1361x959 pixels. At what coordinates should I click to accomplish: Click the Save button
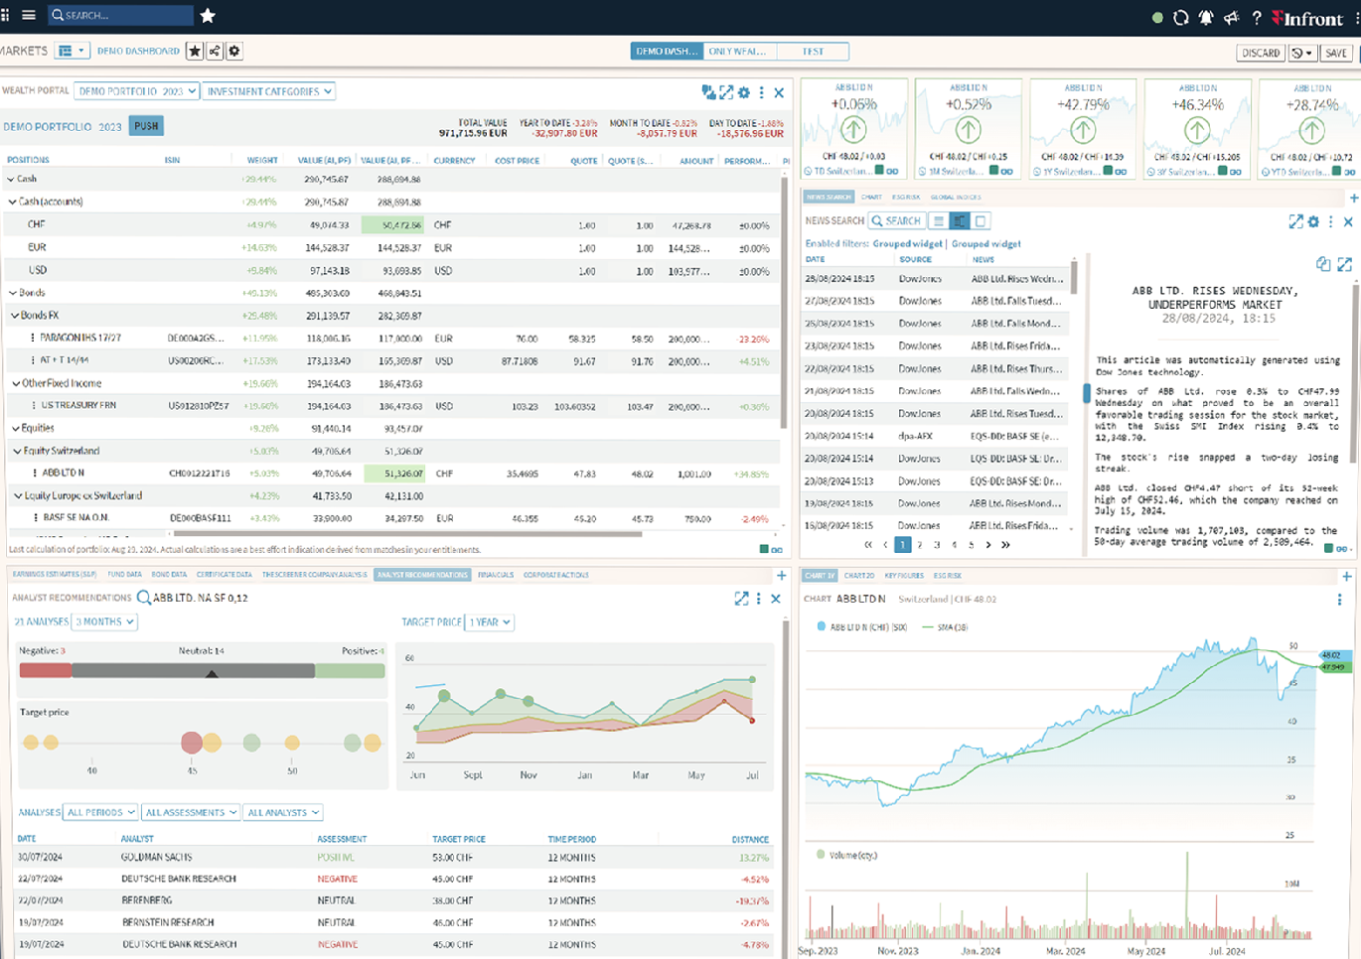click(1336, 53)
